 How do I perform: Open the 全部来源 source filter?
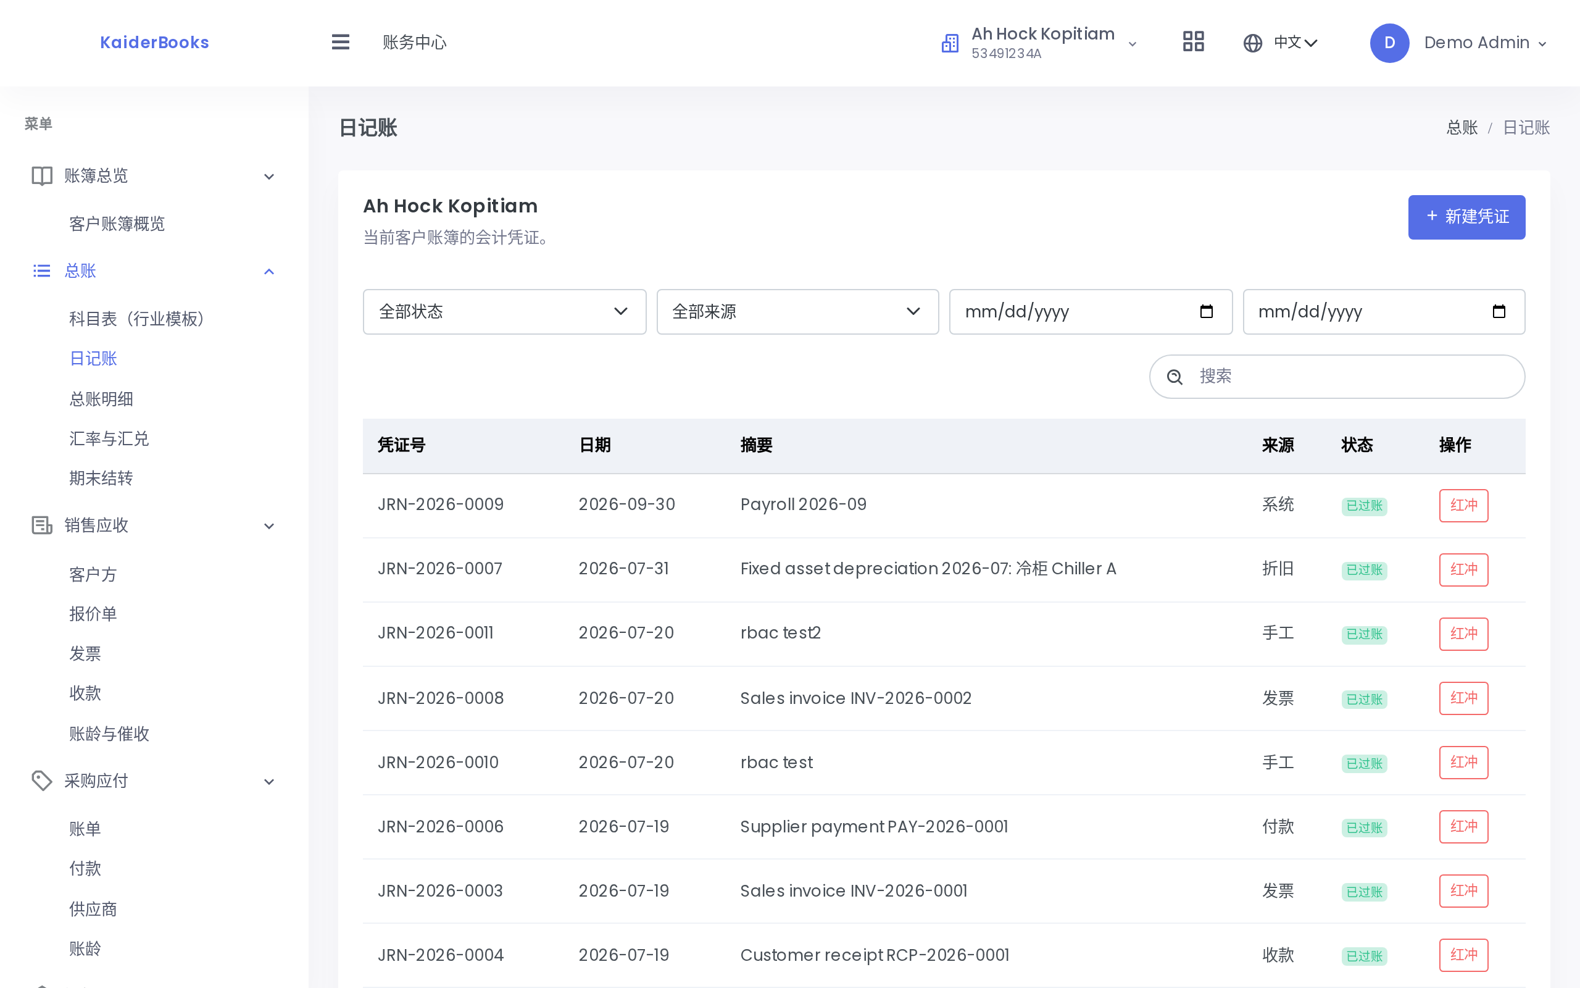point(798,312)
